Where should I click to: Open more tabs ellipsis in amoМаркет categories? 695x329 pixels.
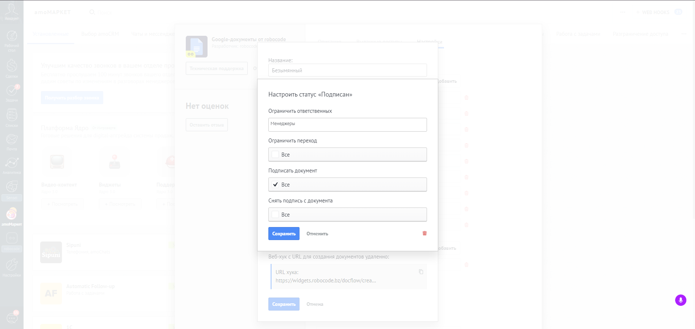tap(683, 34)
